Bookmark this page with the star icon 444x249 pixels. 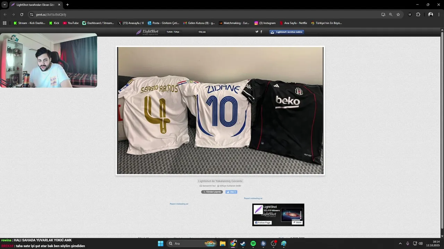coord(398,15)
